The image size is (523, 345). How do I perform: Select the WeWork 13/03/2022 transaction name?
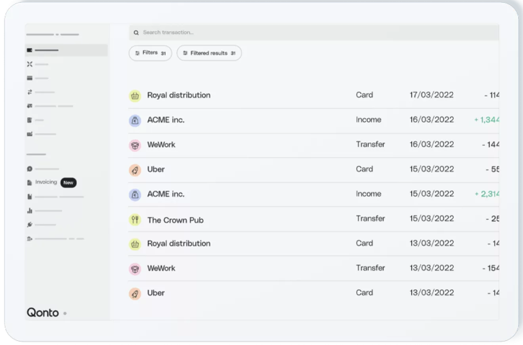[x=161, y=268]
